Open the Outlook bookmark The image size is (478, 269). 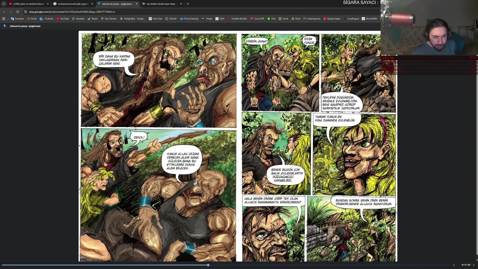tap(47, 19)
